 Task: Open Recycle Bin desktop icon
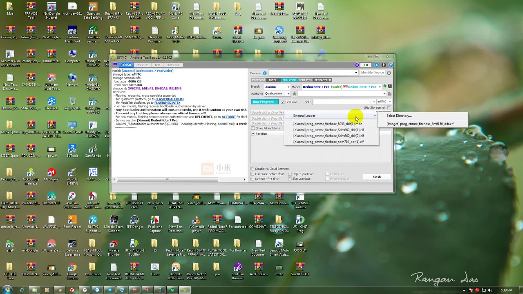(72, 103)
